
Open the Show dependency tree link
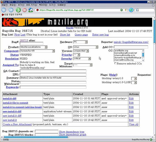coord(72,132)
